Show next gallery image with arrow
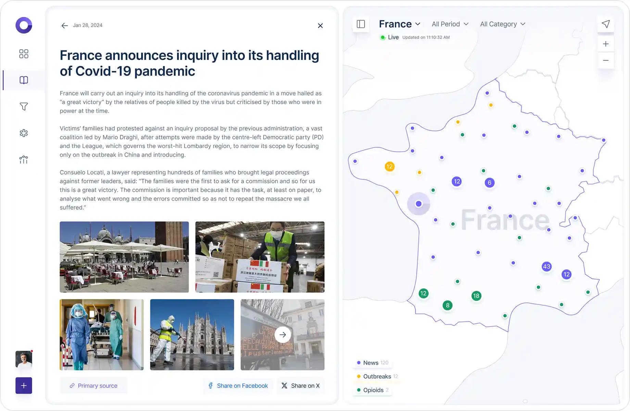Viewport: 630px width, 411px height. pos(282,335)
